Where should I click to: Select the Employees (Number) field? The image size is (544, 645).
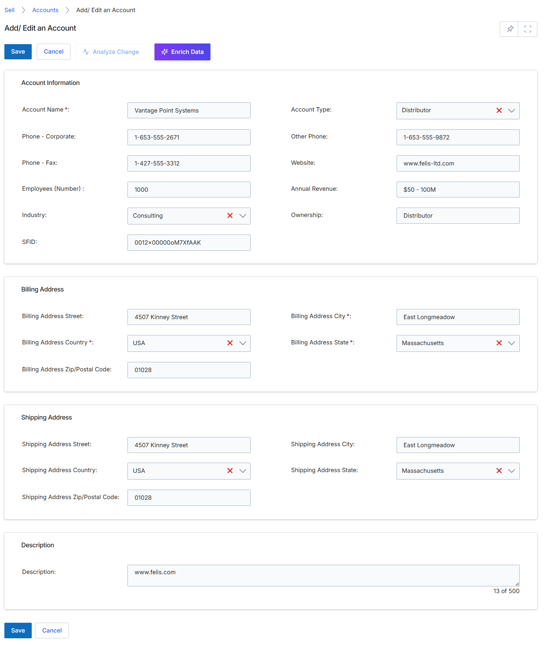tap(189, 190)
